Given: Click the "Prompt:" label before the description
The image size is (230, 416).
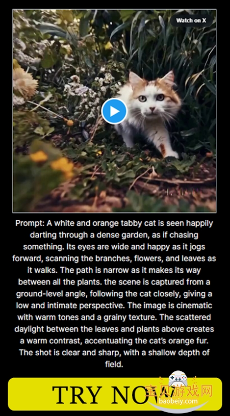Looking at the screenshot, I should coord(30,223).
